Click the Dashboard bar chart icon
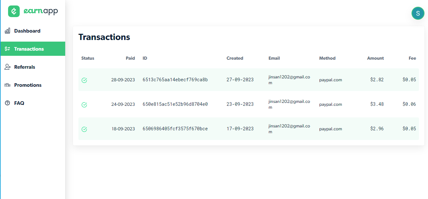Viewport: 428px width, 199px height. [7, 31]
